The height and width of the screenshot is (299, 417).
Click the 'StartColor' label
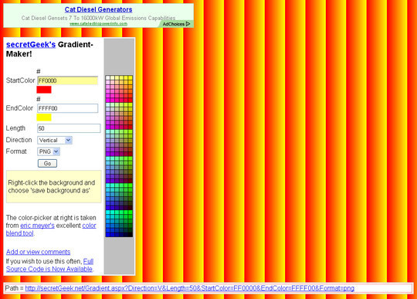[x=21, y=80]
